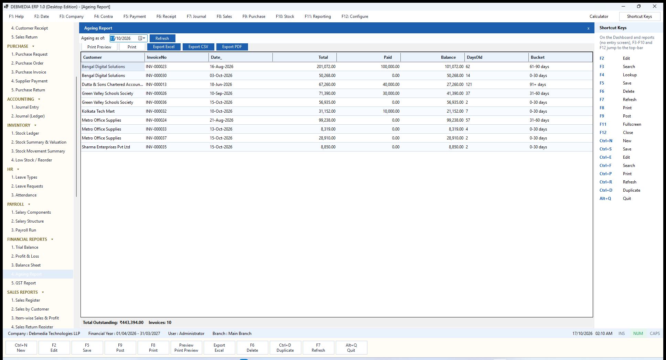Click the Export PDF button
Image resolution: width=666 pixels, height=360 pixels.
[x=232, y=47]
